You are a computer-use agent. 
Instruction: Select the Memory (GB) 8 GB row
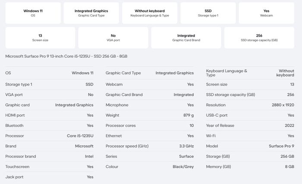(250, 167)
